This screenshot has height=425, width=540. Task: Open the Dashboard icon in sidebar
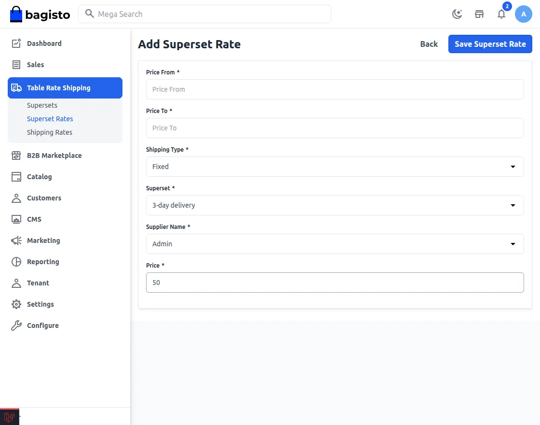(x=15, y=43)
